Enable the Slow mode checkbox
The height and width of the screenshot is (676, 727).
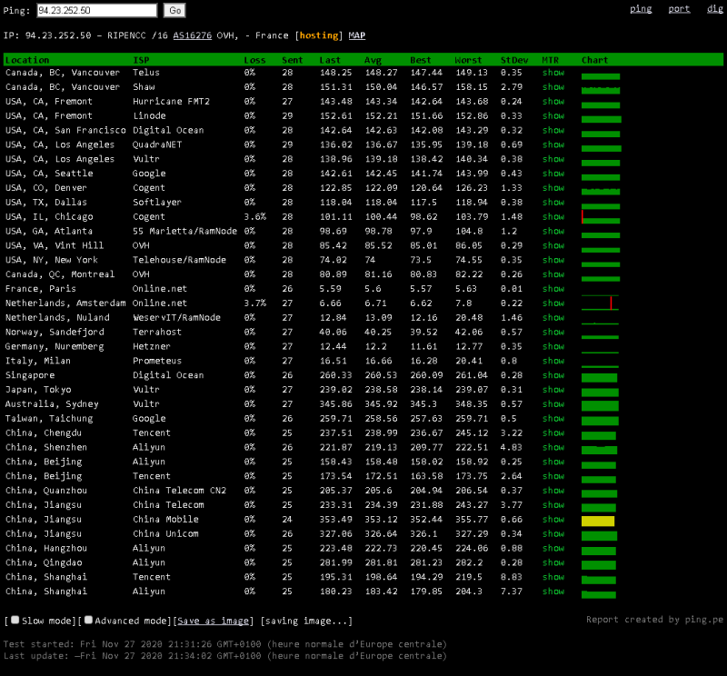tap(15, 620)
